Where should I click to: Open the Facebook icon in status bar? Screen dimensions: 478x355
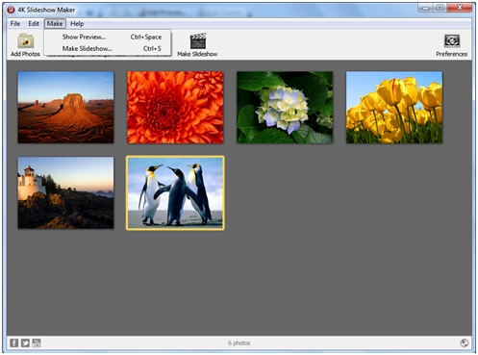13,342
